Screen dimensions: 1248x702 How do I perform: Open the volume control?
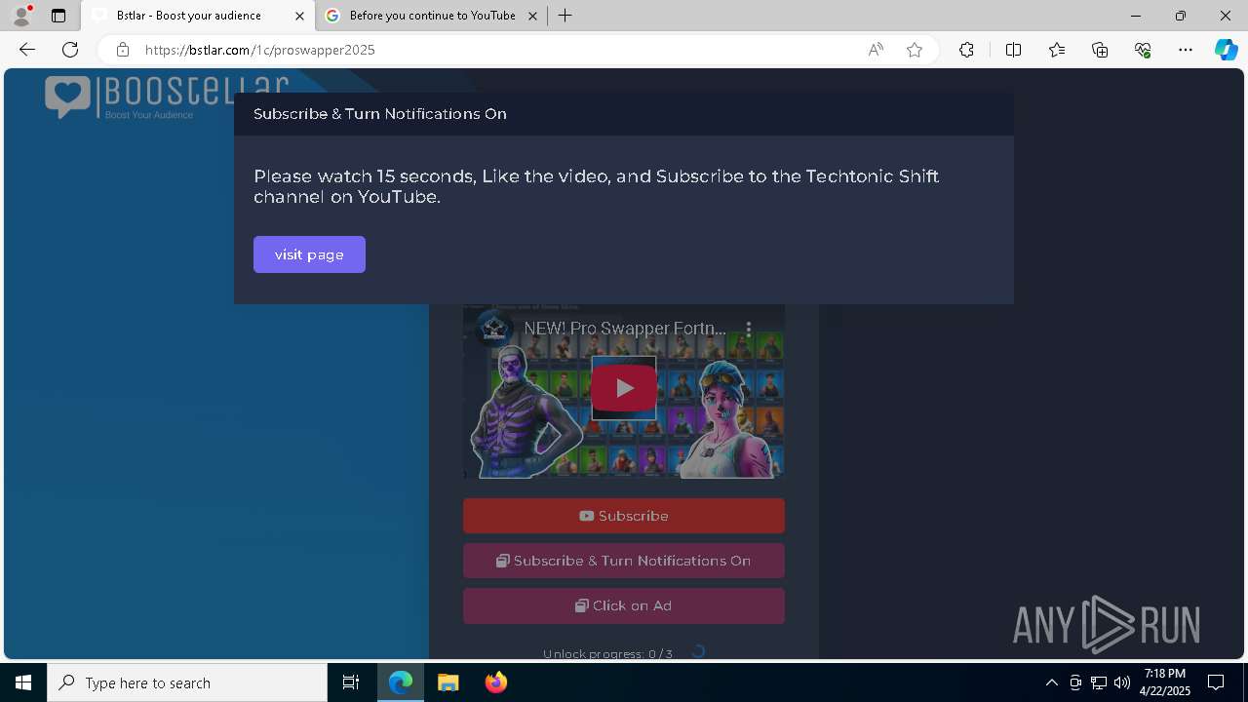point(1122,682)
